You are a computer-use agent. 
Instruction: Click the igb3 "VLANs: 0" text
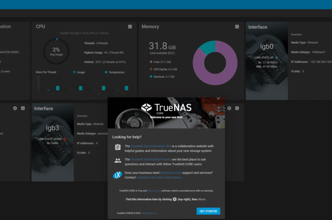click(x=83, y=153)
